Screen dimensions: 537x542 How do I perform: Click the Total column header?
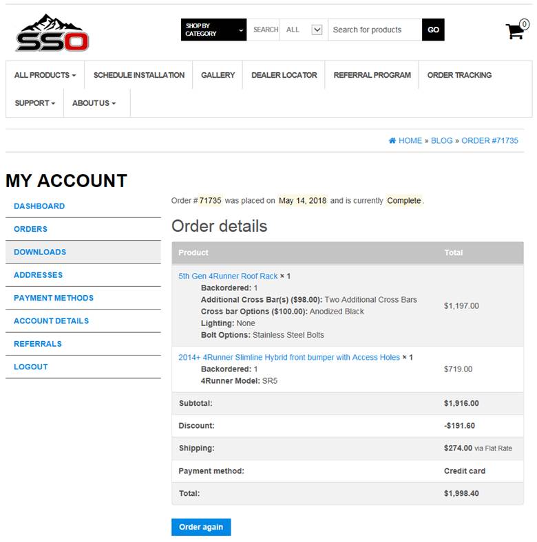point(453,252)
